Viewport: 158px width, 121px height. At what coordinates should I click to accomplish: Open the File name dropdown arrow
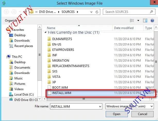[100, 106]
